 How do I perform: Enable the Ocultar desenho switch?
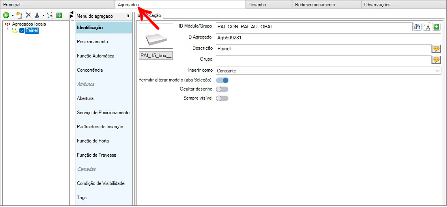[223, 89]
